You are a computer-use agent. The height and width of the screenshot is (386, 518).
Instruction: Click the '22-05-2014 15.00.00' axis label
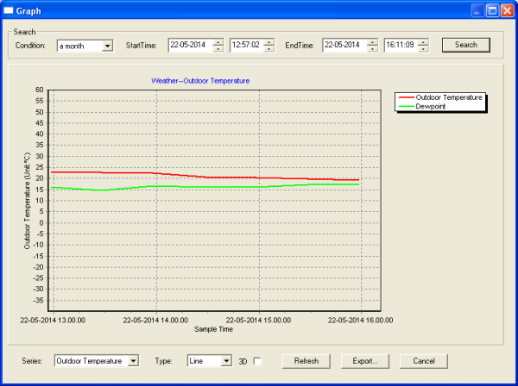click(x=258, y=320)
